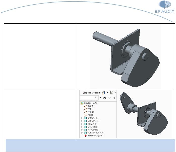Expand the RING.PRT node
The image size is (176, 152).
[x=82, y=124]
